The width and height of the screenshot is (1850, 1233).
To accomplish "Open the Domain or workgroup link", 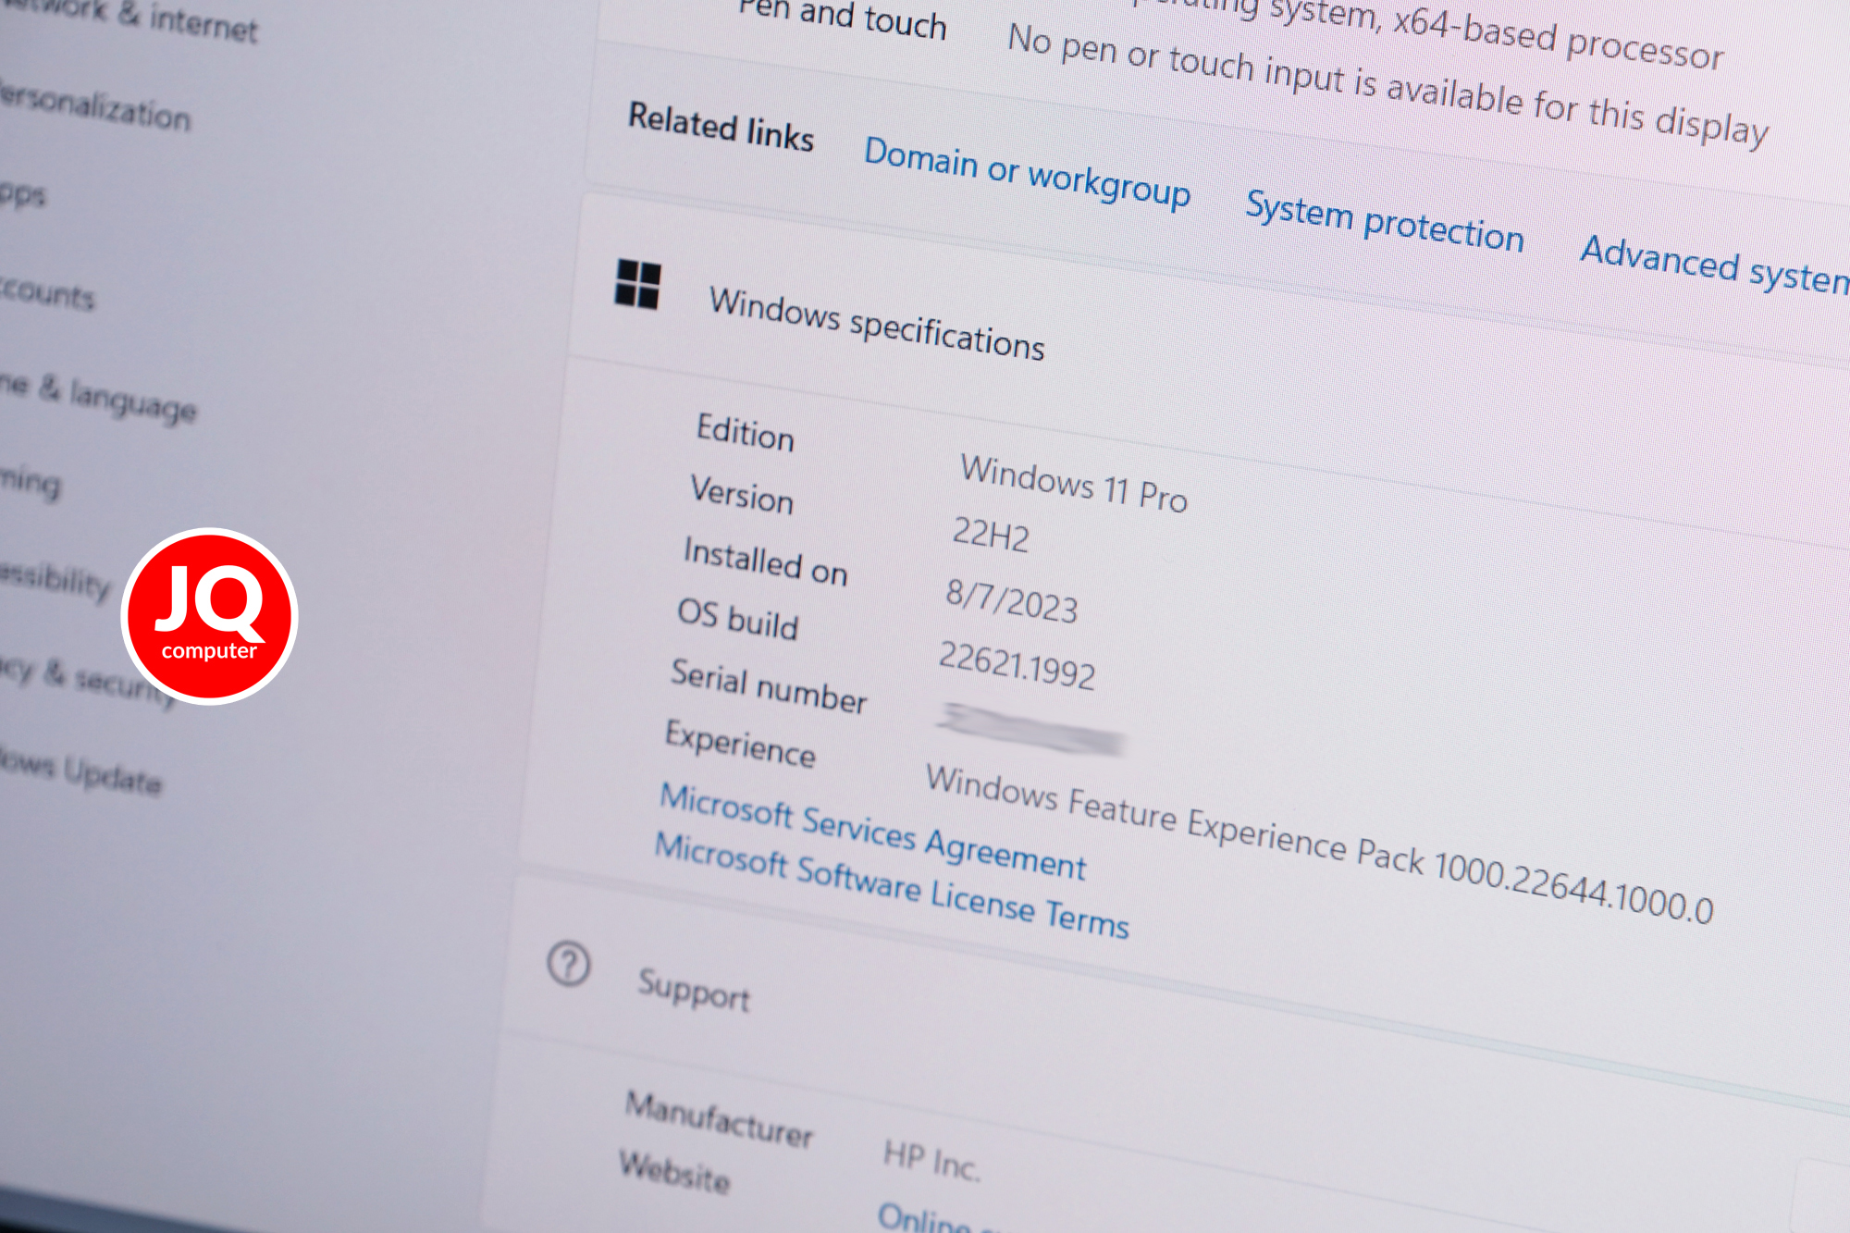I will [x=1027, y=173].
